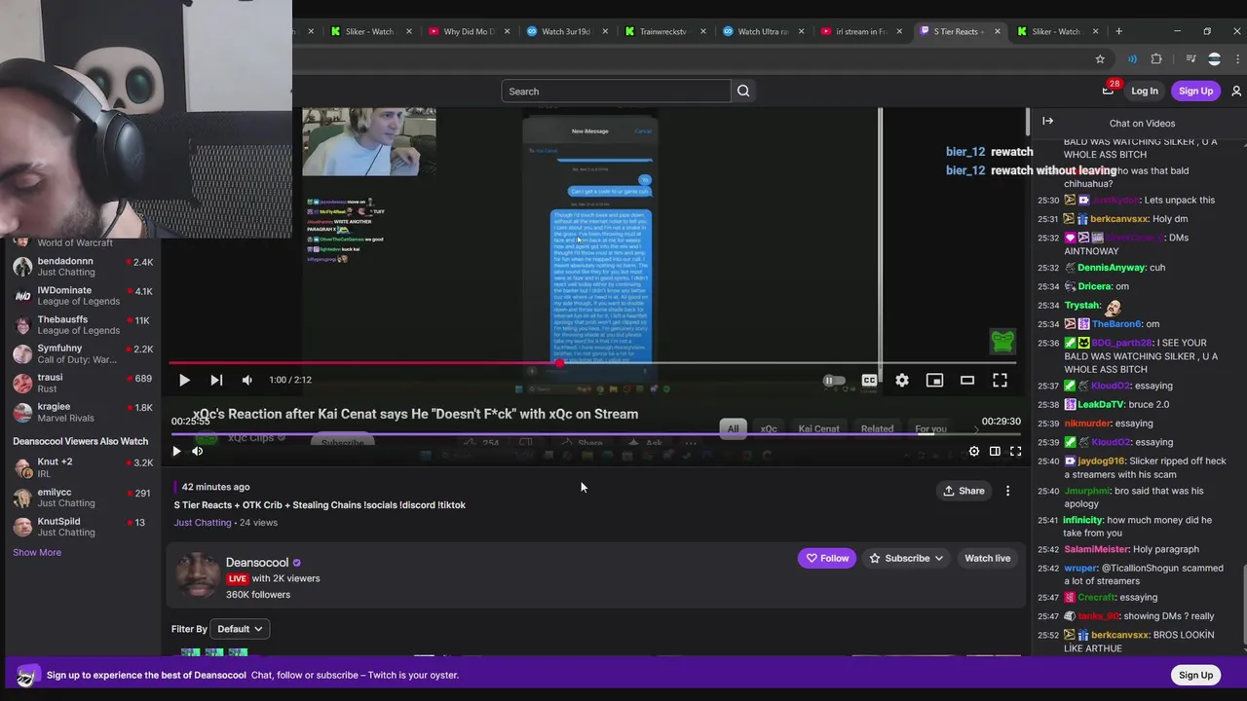
Task: Click Sign Up on bottom purple banner
Action: click(1195, 675)
